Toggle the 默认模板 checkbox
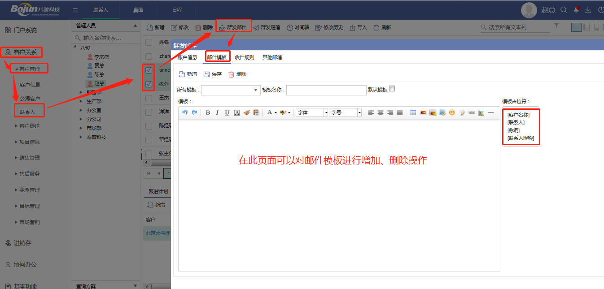 coord(392,89)
